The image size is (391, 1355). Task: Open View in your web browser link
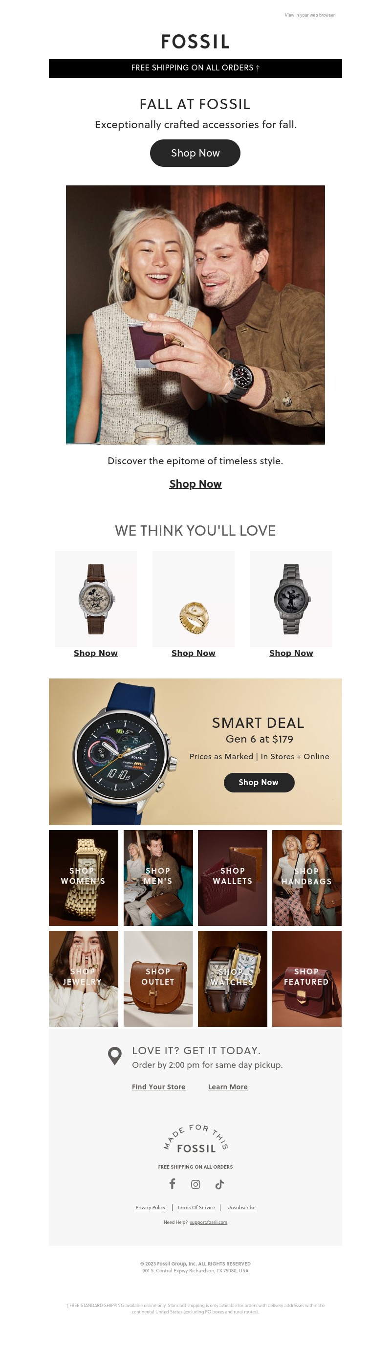[x=309, y=15]
